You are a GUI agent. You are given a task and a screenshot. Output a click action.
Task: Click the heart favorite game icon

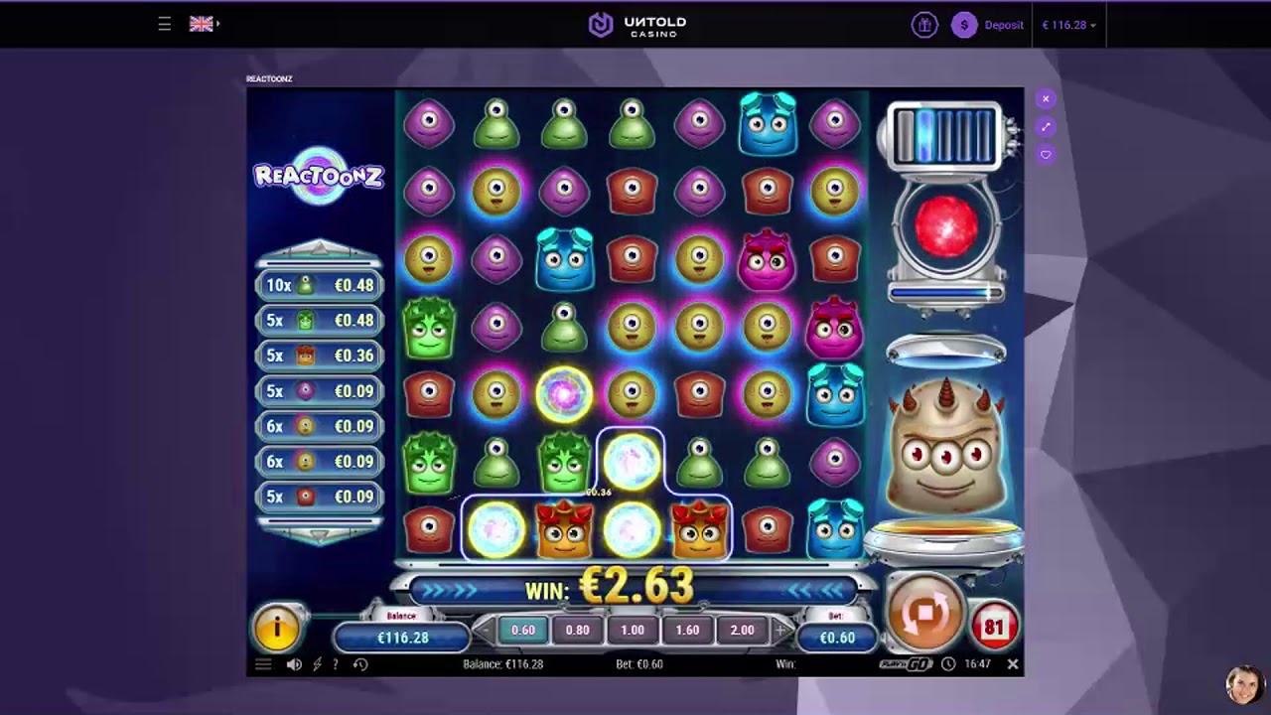[x=1045, y=155]
